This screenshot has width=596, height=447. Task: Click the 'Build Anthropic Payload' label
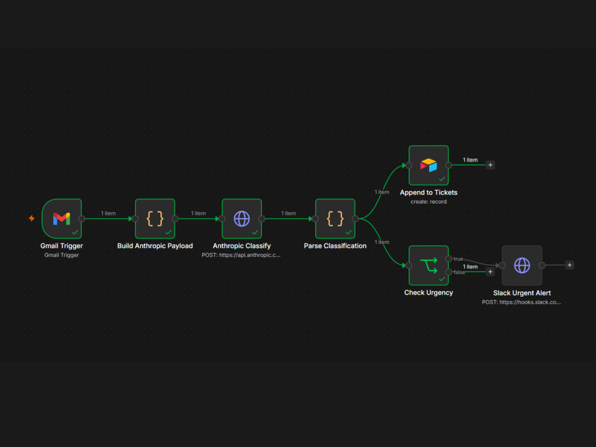(x=155, y=246)
